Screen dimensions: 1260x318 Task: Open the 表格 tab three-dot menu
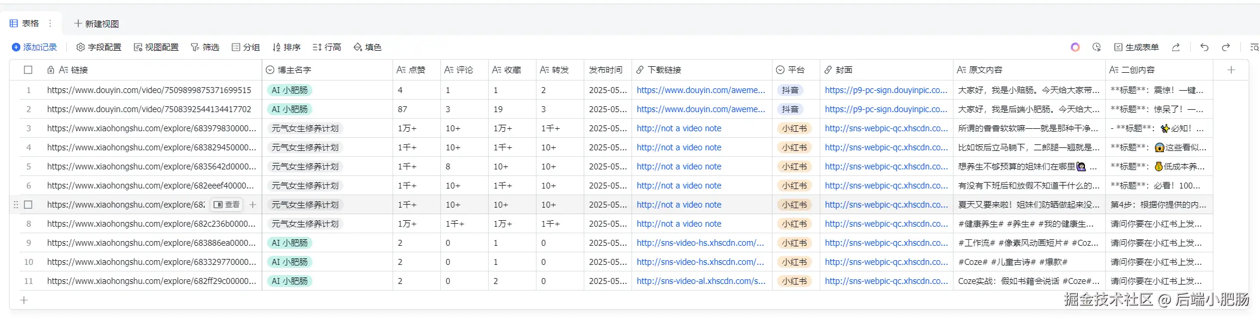point(50,23)
